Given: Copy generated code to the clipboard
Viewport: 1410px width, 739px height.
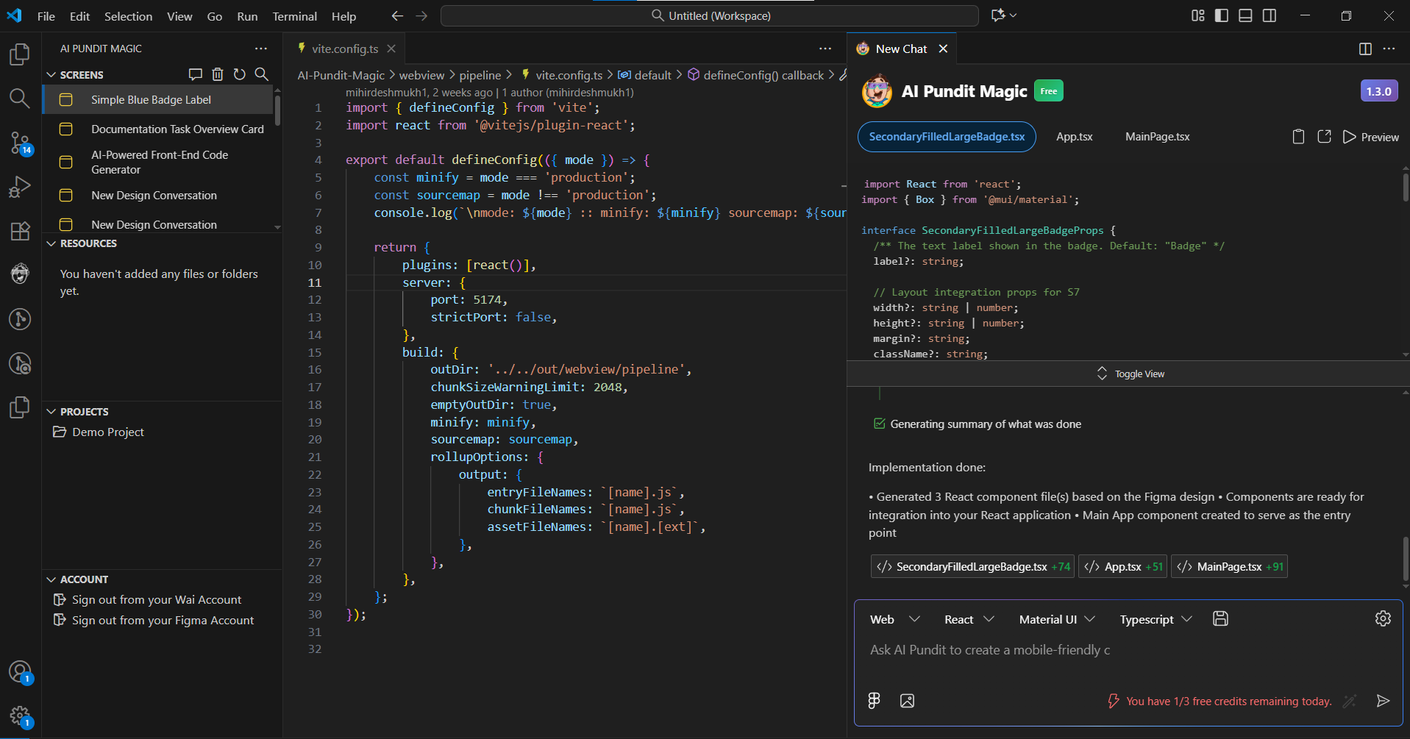Looking at the screenshot, I should pyautogui.click(x=1297, y=136).
